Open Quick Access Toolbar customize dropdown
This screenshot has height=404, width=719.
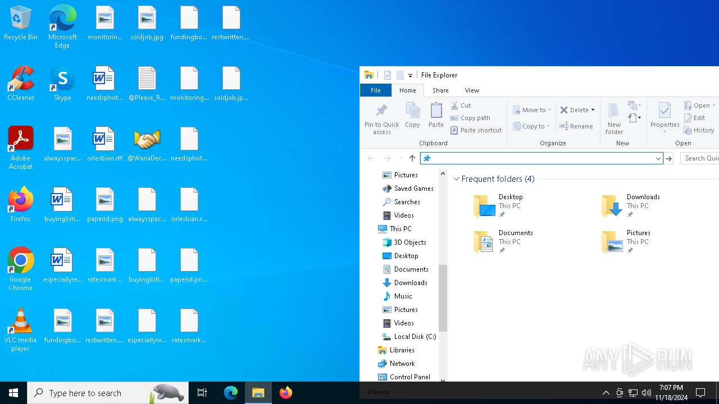coord(410,75)
